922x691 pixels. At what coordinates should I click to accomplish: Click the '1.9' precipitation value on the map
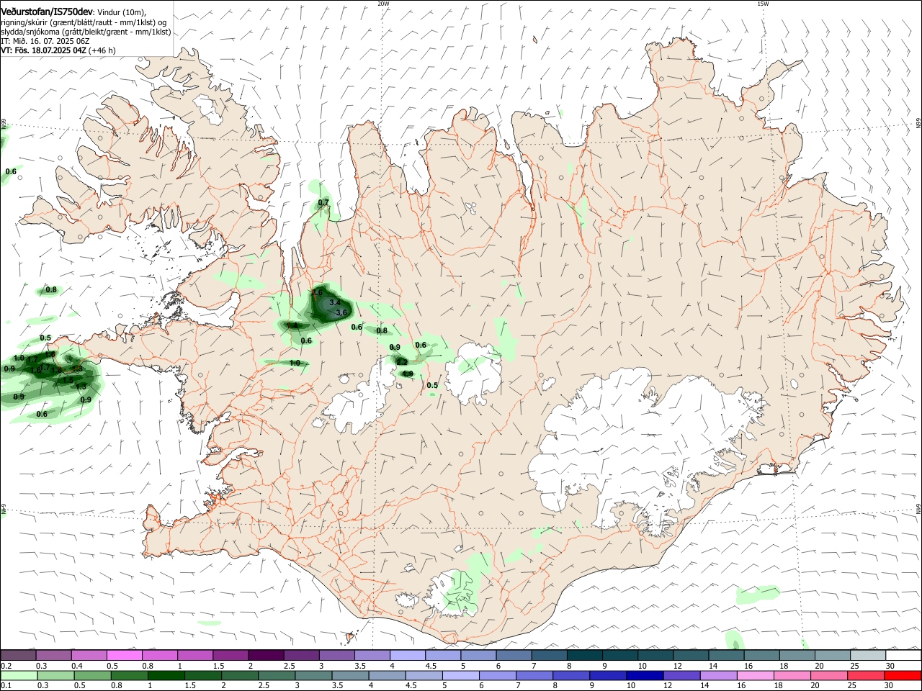[x=408, y=374]
